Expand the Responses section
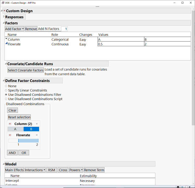Viewport: 195px width, 188px height. (4, 16)
